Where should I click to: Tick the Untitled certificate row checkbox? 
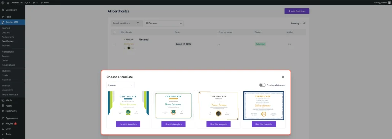pos(114,44)
